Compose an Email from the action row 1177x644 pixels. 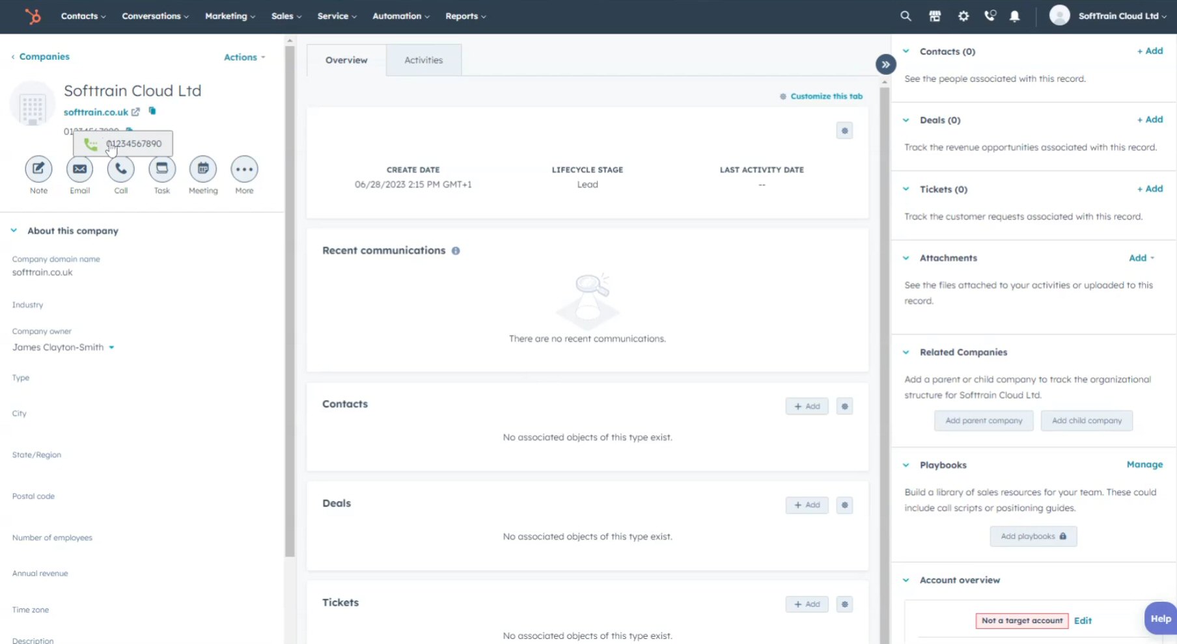79,169
